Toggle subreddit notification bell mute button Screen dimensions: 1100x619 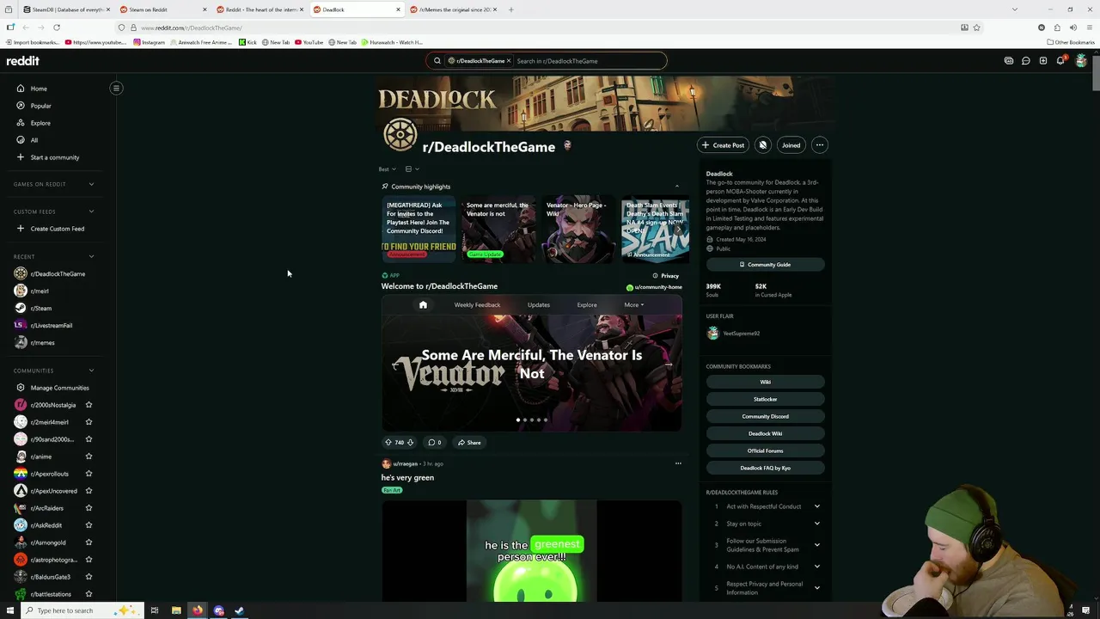point(762,145)
